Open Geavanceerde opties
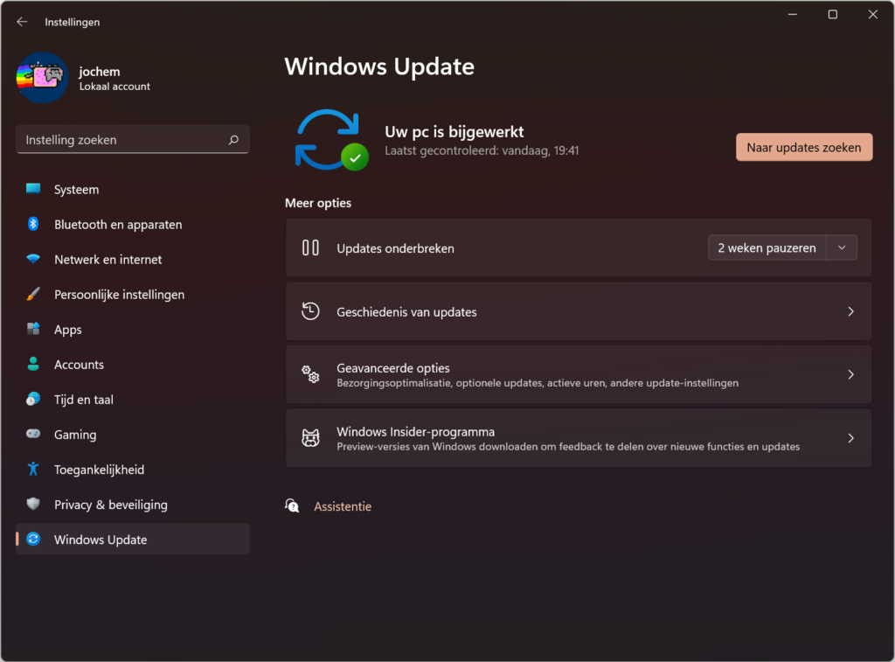This screenshot has width=895, height=662. coord(579,374)
